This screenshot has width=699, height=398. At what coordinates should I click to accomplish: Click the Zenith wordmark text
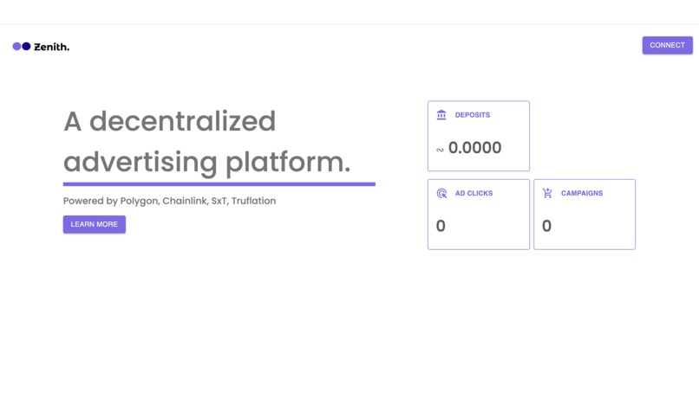pos(52,47)
